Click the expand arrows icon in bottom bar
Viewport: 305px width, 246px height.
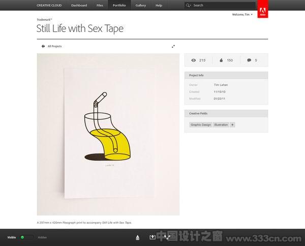(167, 237)
